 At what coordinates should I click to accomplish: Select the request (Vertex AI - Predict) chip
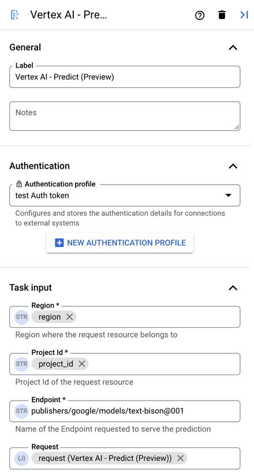coord(109,458)
